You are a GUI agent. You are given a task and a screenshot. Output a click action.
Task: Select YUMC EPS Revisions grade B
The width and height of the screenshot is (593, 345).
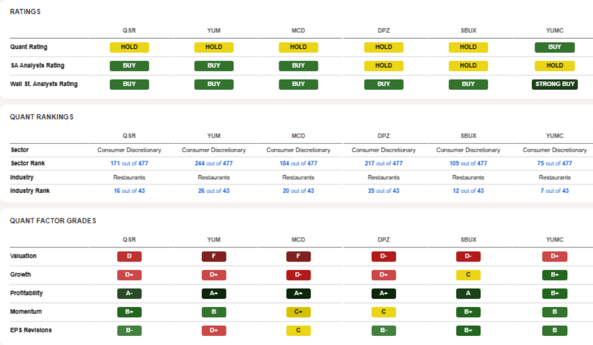point(554,331)
